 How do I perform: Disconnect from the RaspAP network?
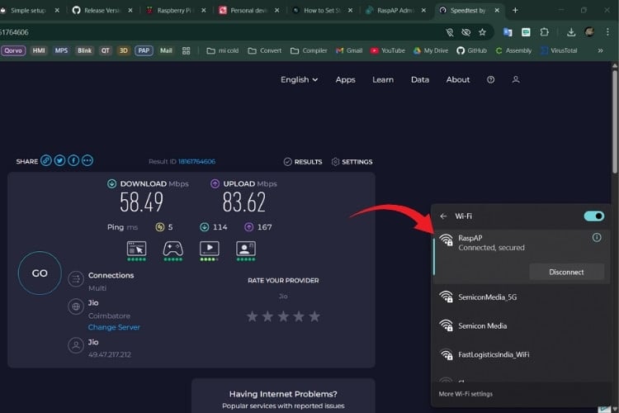pos(566,272)
